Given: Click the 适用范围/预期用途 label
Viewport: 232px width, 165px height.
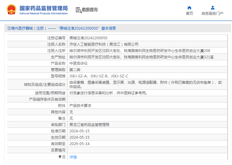Looking at the screenshot, I should point(50,93).
